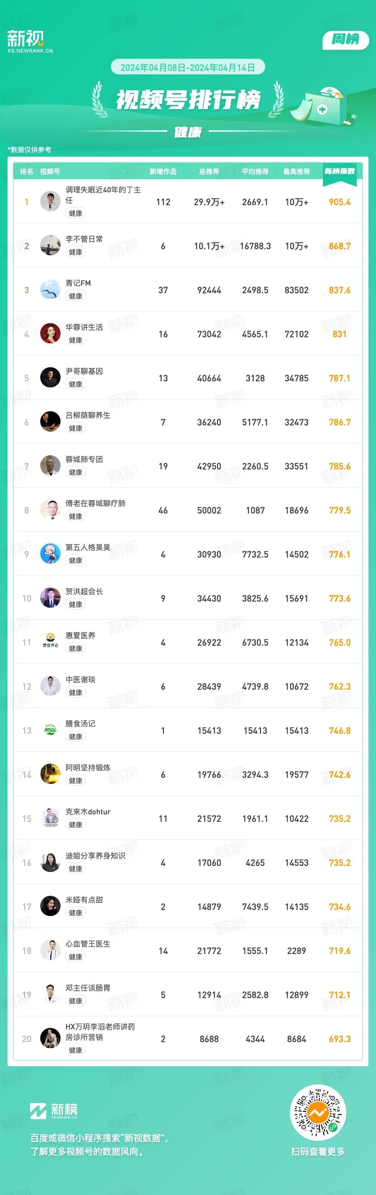
Task: Click 李不管日常 profile avatar
Action: (50, 246)
